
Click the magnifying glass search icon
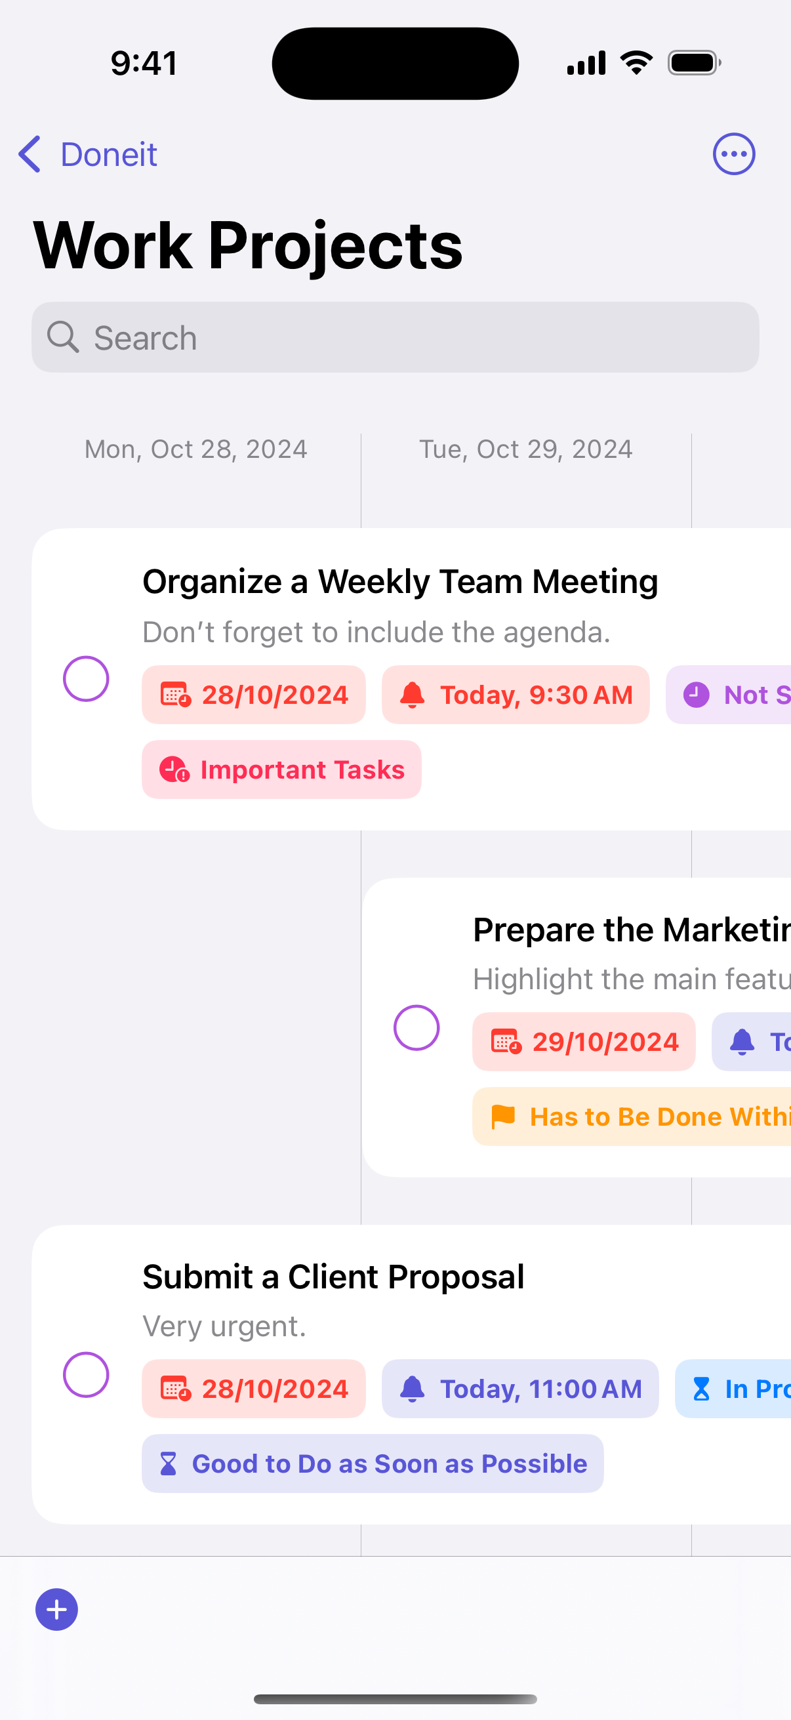pyautogui.click(x=64, y=337)
